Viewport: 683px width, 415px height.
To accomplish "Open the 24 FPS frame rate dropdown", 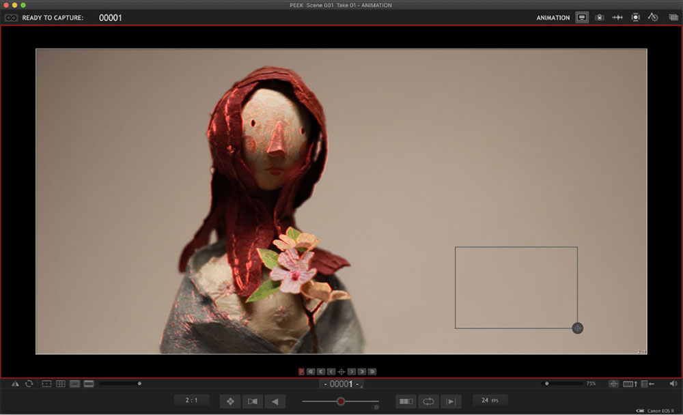I will [x=490, y=400].
